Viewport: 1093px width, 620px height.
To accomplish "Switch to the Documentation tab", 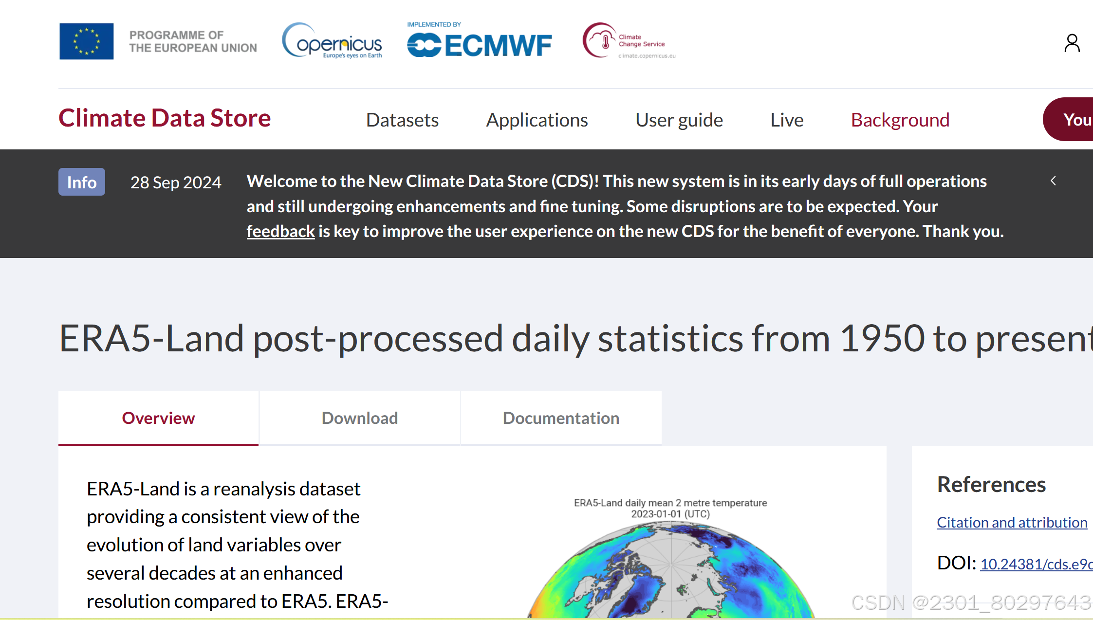I will click(561, 418).
